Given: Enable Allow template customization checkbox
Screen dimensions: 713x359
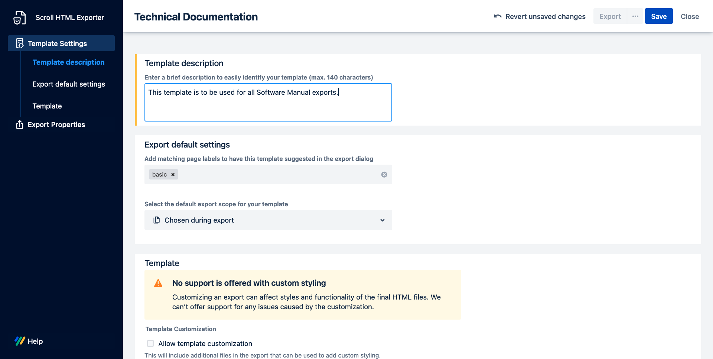Looking at the screenshot, I should 150,343.
